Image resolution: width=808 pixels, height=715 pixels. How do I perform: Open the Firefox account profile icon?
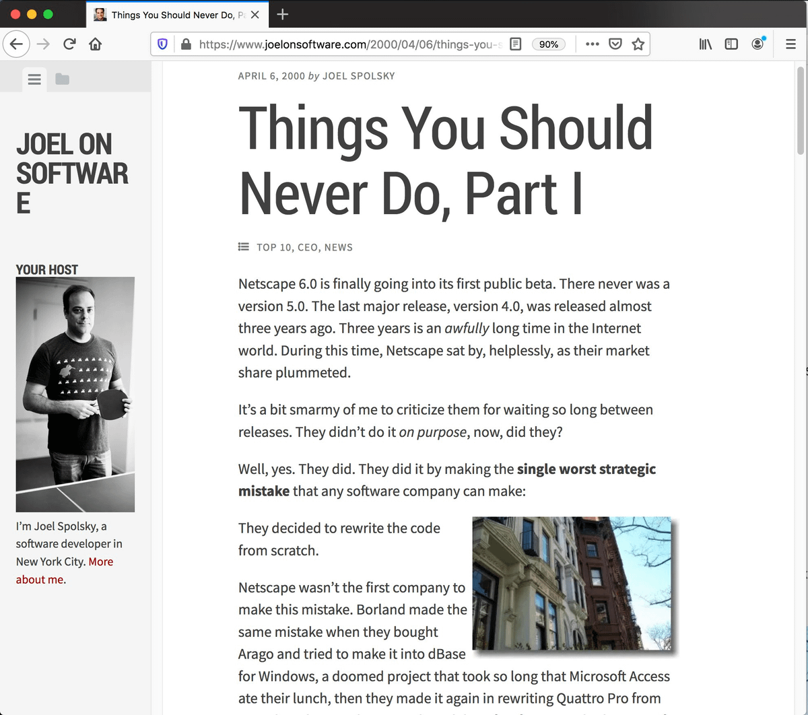pos(757,44)
